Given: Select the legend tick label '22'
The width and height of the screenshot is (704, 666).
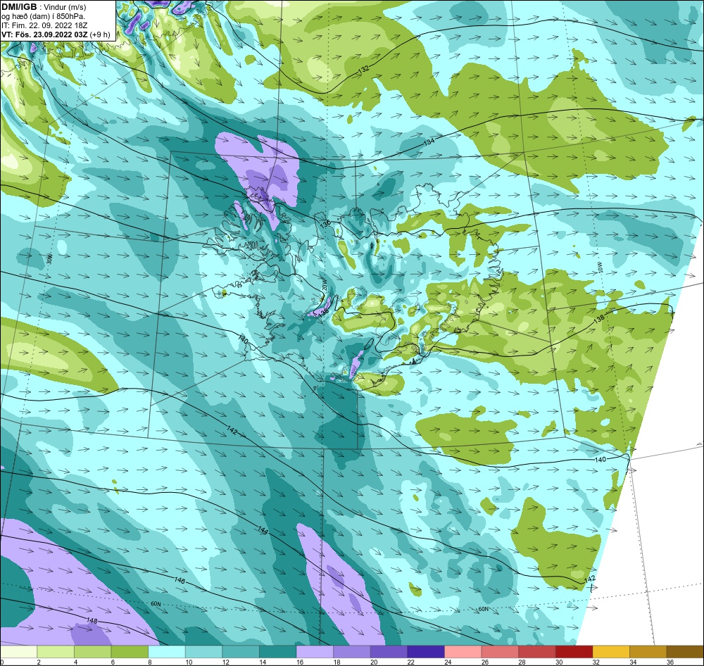Looking at the screenshot, I should pos(410,662).
